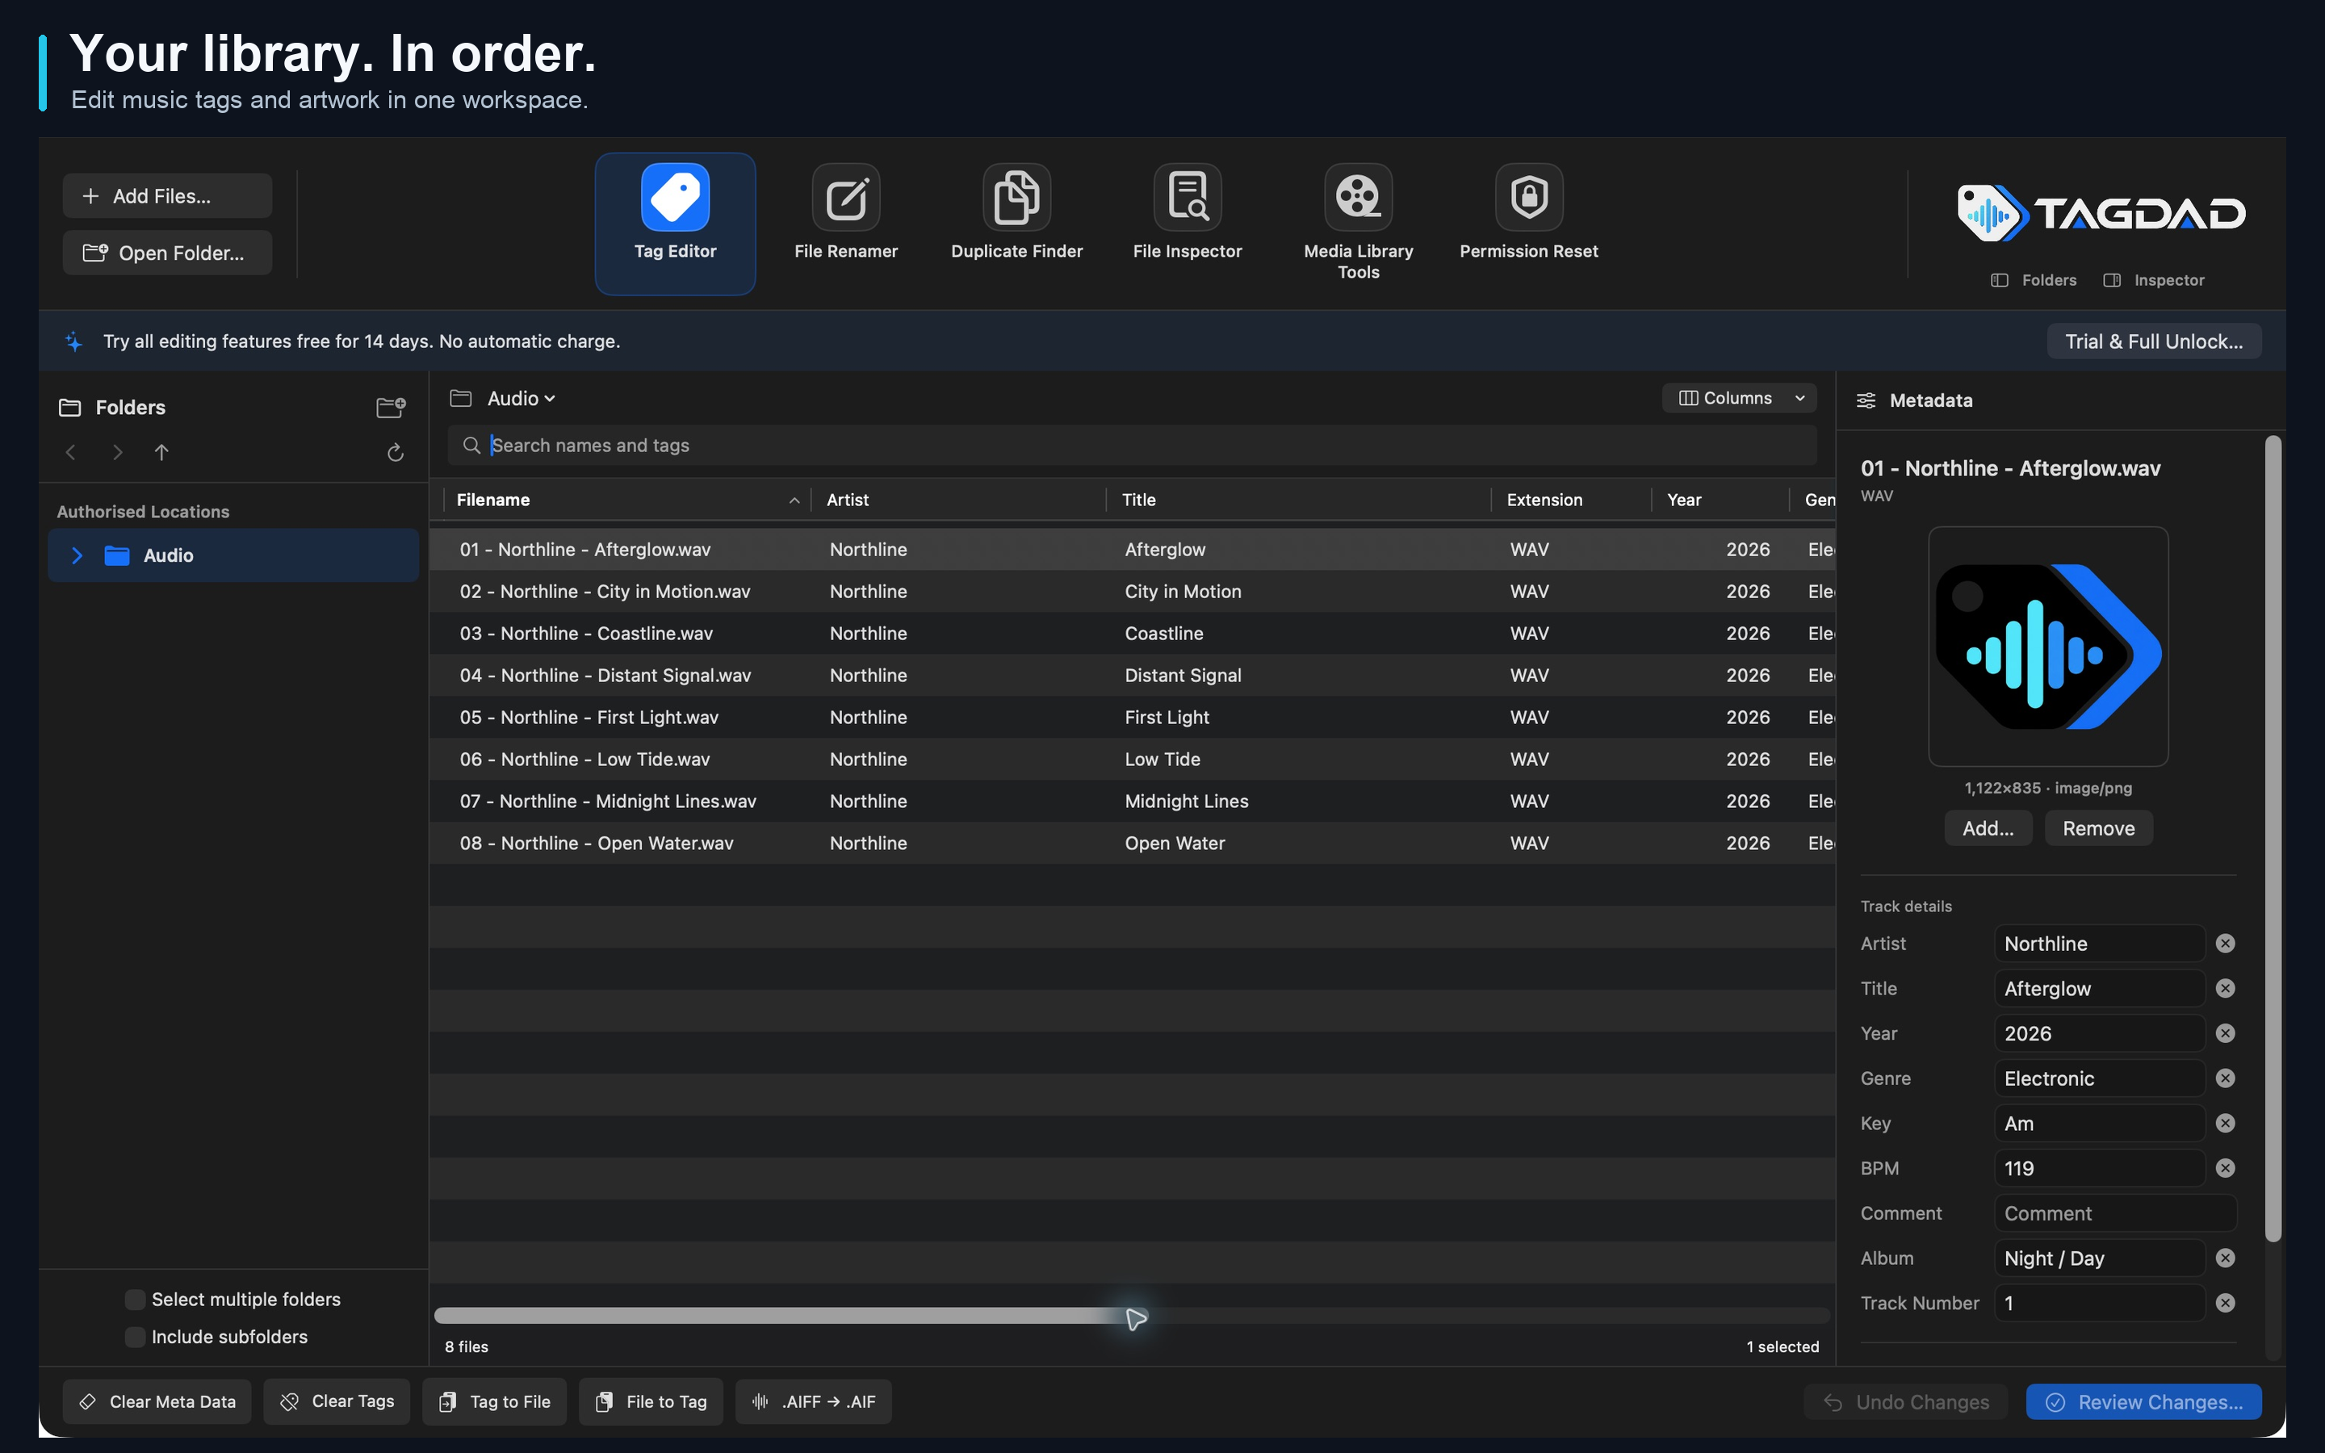Clear the BPM field value

point(2225,1169)
